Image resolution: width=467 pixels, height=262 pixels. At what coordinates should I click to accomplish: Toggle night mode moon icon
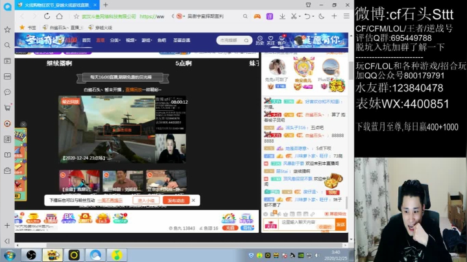point(321,16)
